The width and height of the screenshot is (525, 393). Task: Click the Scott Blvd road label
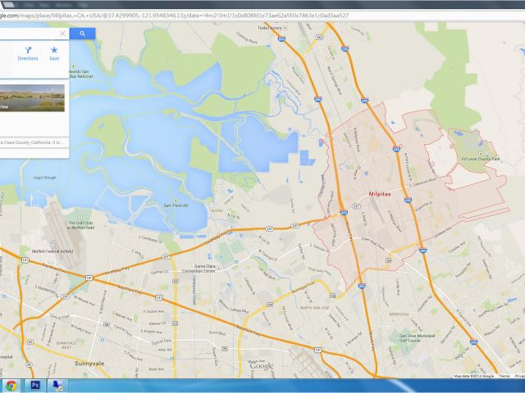[217, 333]
